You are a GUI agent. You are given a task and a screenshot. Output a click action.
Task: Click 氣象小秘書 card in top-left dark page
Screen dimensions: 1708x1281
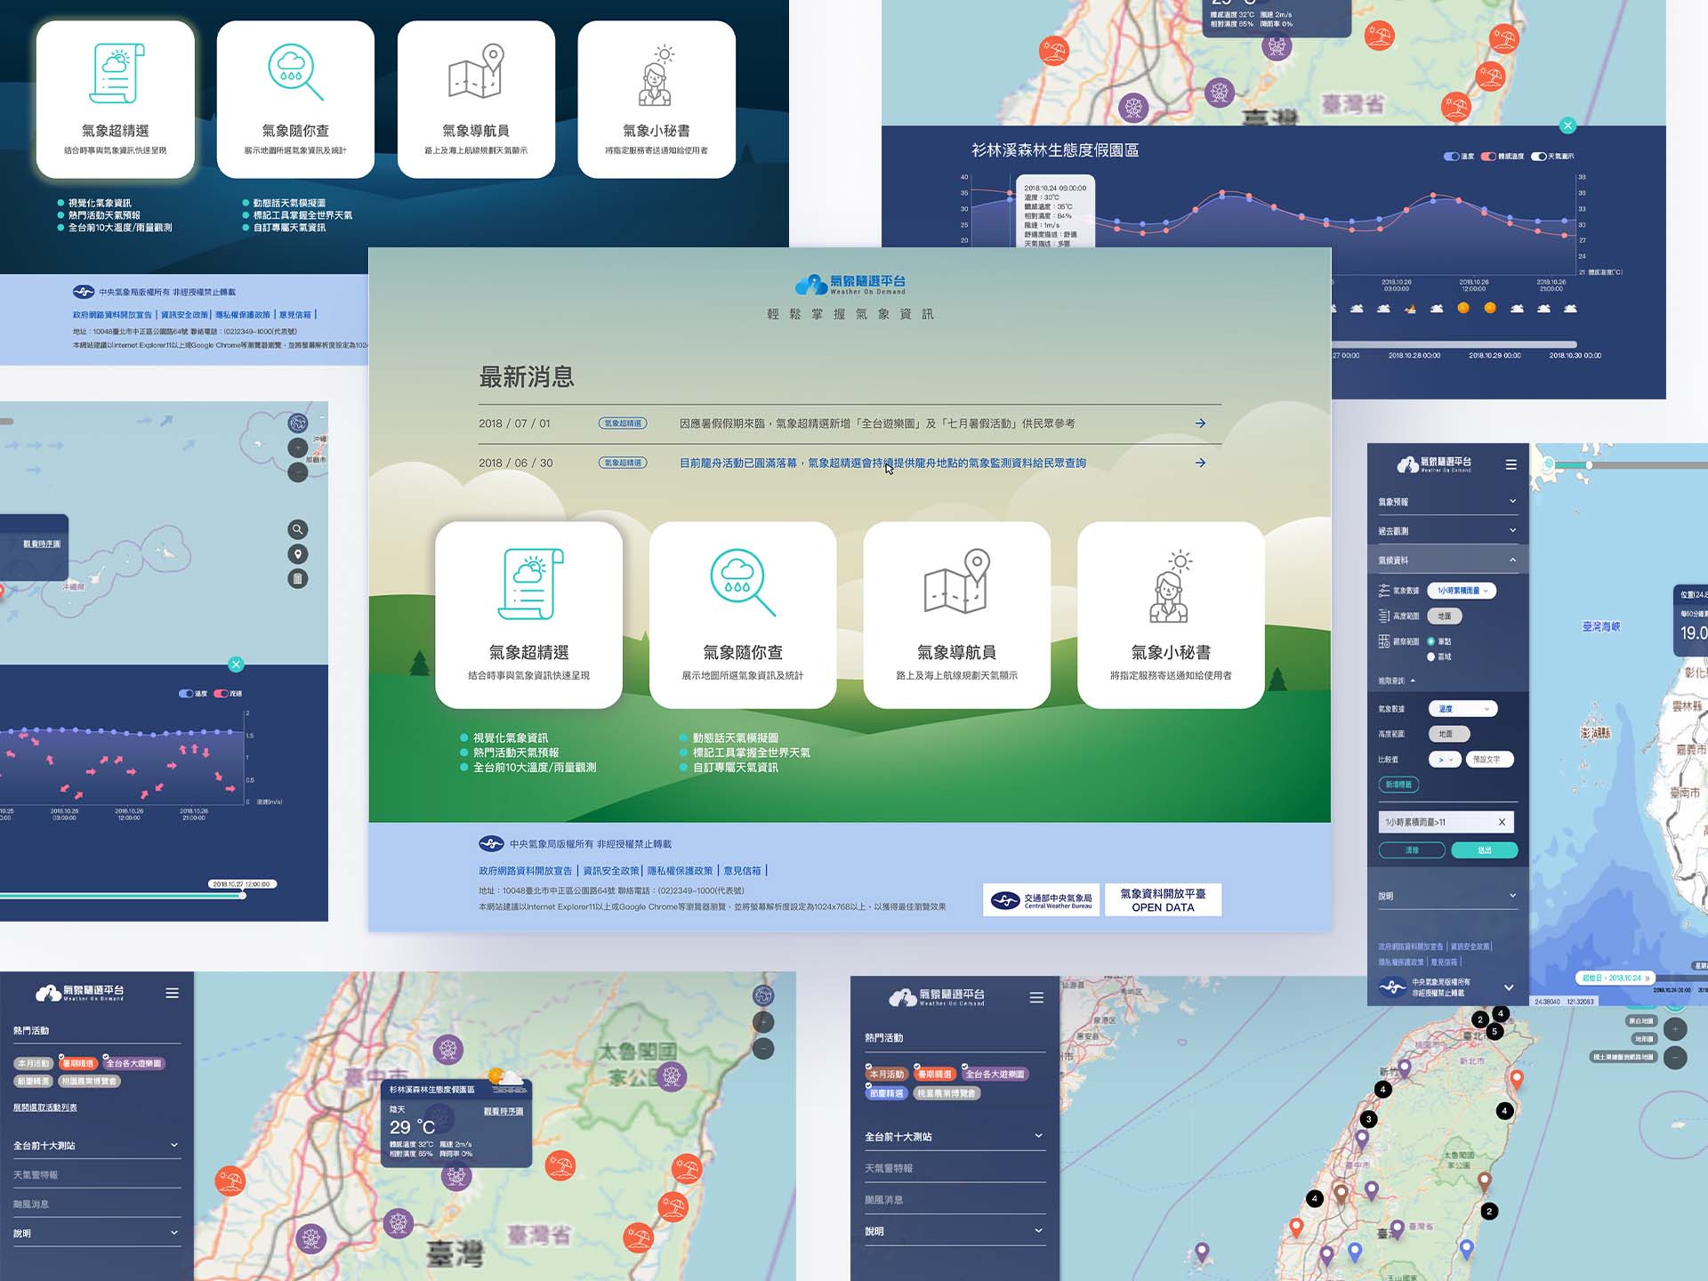tap(657, 100)
